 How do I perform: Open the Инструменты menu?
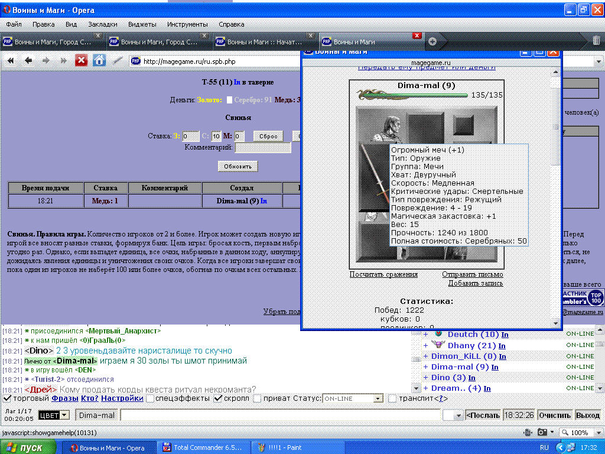tap(187, 24)
